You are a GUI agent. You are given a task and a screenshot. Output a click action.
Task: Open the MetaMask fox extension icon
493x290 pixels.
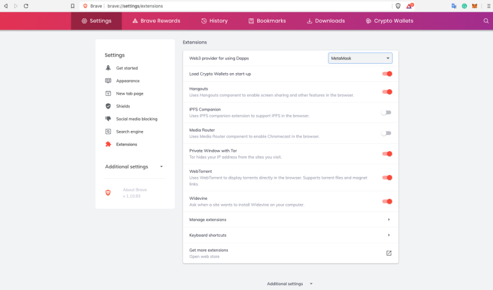[475, 6]
